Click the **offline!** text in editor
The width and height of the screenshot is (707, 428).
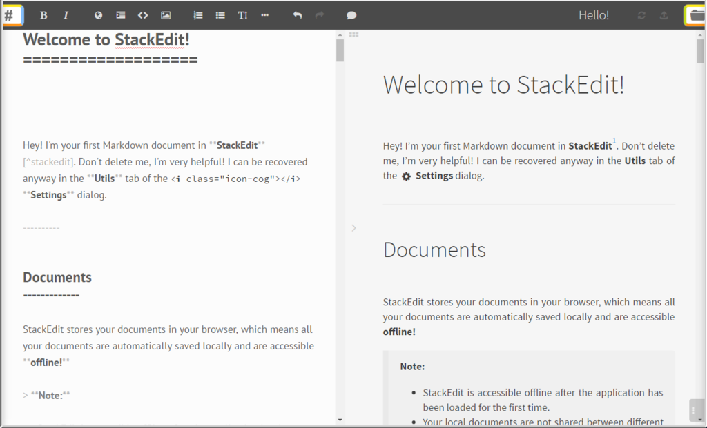pos(46,363)
